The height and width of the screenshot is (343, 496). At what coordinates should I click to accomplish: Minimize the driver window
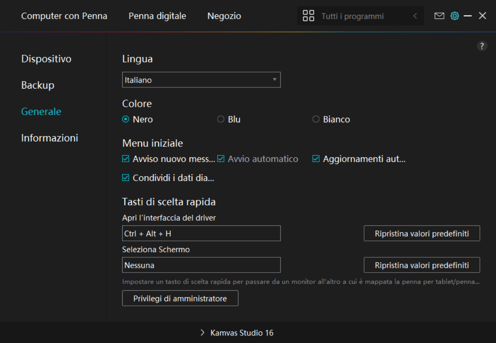tap(468, 16)
